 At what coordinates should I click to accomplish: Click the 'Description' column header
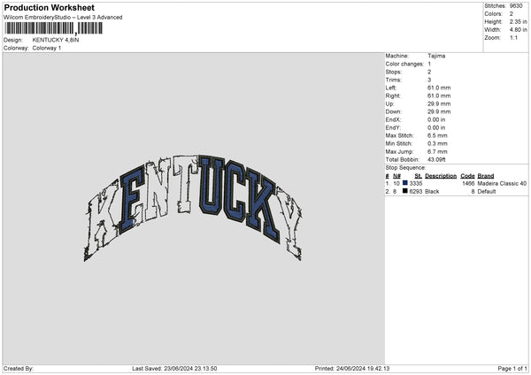click(441, 176)
